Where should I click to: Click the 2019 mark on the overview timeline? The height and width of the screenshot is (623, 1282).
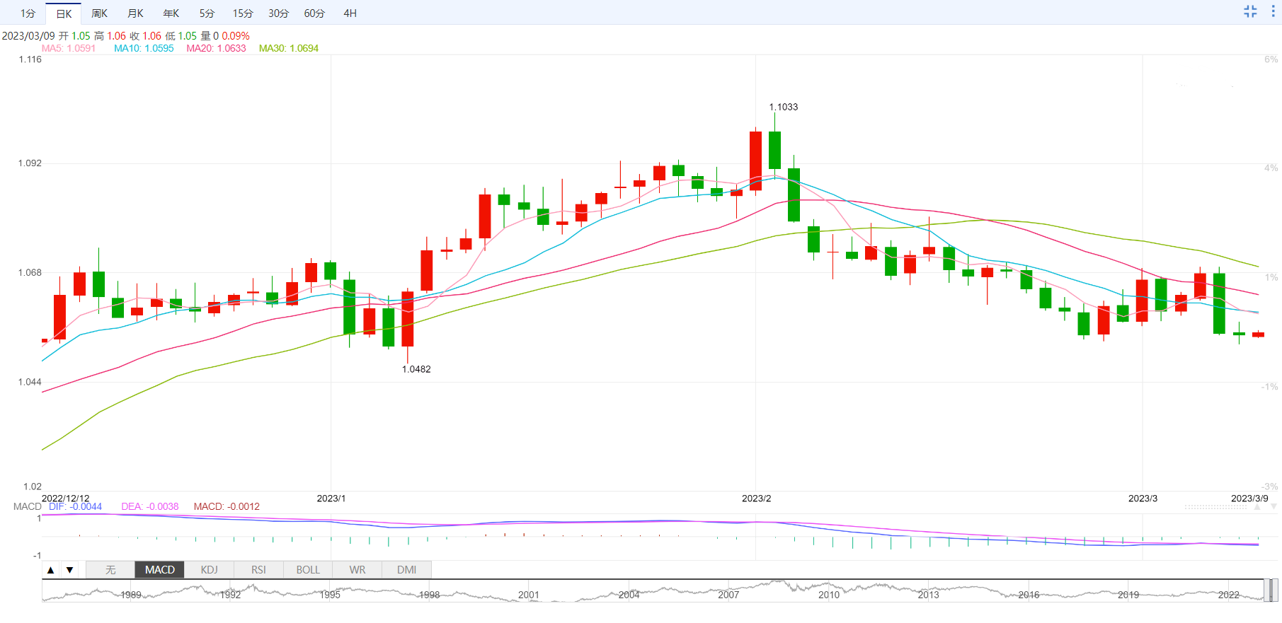(x=1128, y=595)
